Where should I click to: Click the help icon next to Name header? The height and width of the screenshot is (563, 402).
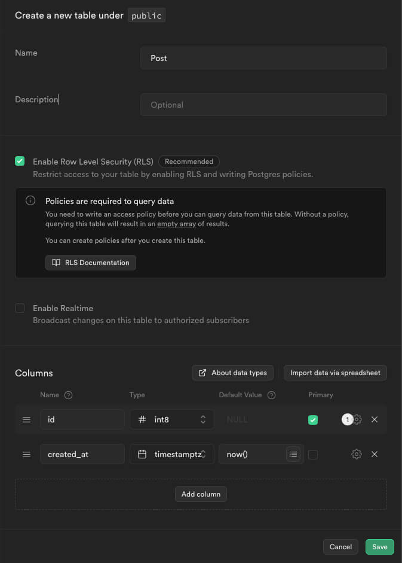point(68,395)
